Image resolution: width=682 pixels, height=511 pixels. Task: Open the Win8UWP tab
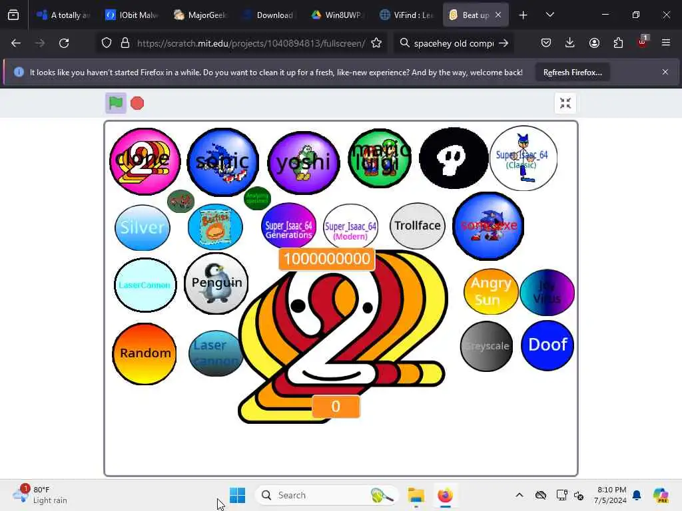click(x=337, y=15)
